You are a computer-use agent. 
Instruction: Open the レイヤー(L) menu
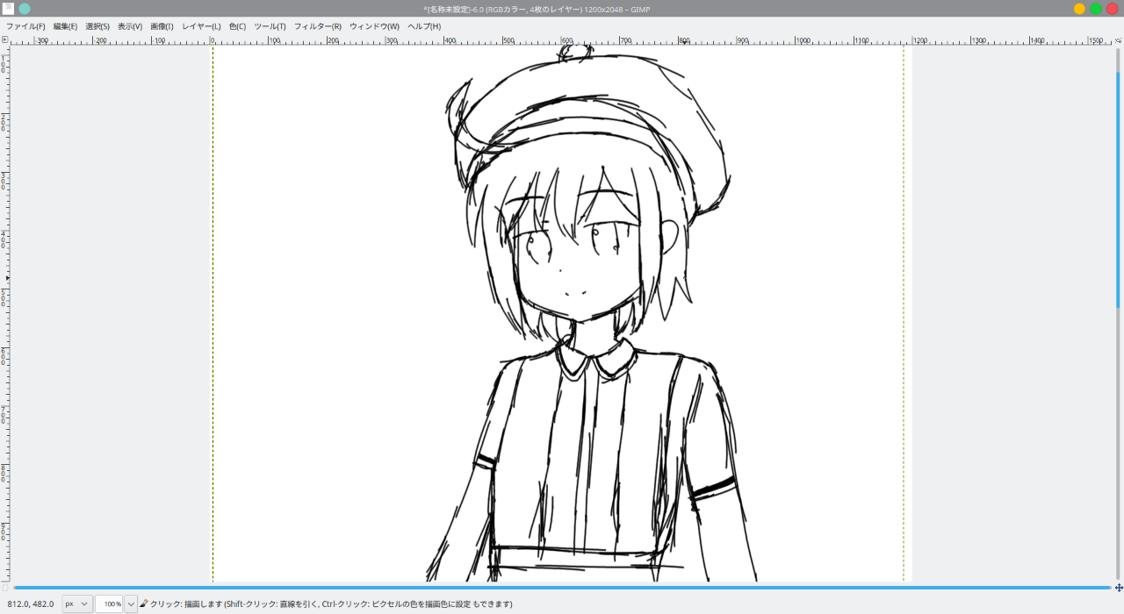(x=201, y=26)
